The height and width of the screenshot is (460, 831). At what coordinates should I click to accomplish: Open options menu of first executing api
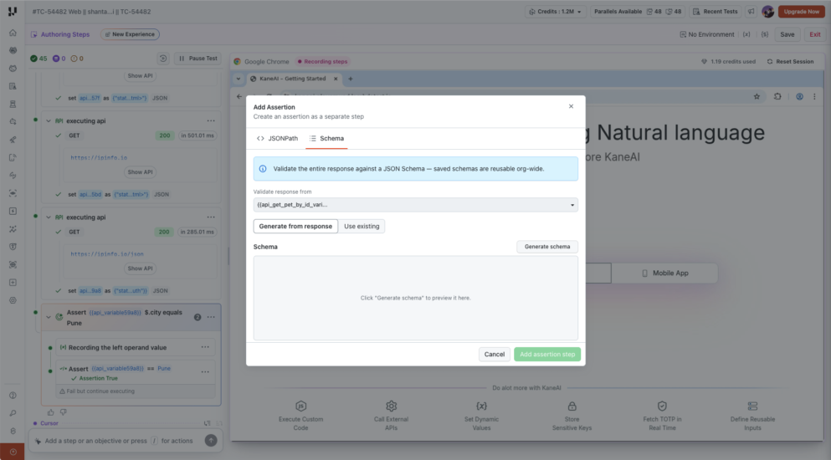point(211,120)
